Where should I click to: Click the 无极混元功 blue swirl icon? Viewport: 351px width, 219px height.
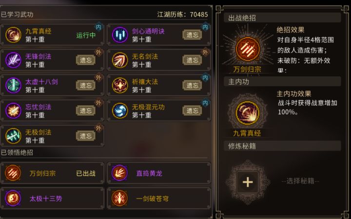pyautogui.click(x=120, y=110)
